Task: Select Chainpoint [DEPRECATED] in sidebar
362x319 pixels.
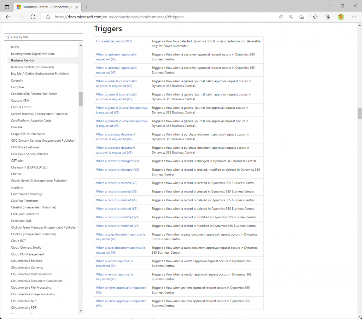Action: pos(29,167)
